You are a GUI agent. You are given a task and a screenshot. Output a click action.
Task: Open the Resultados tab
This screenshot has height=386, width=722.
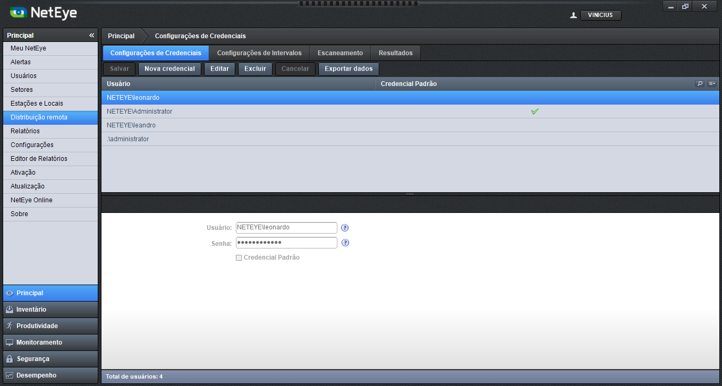coord(395,53)
